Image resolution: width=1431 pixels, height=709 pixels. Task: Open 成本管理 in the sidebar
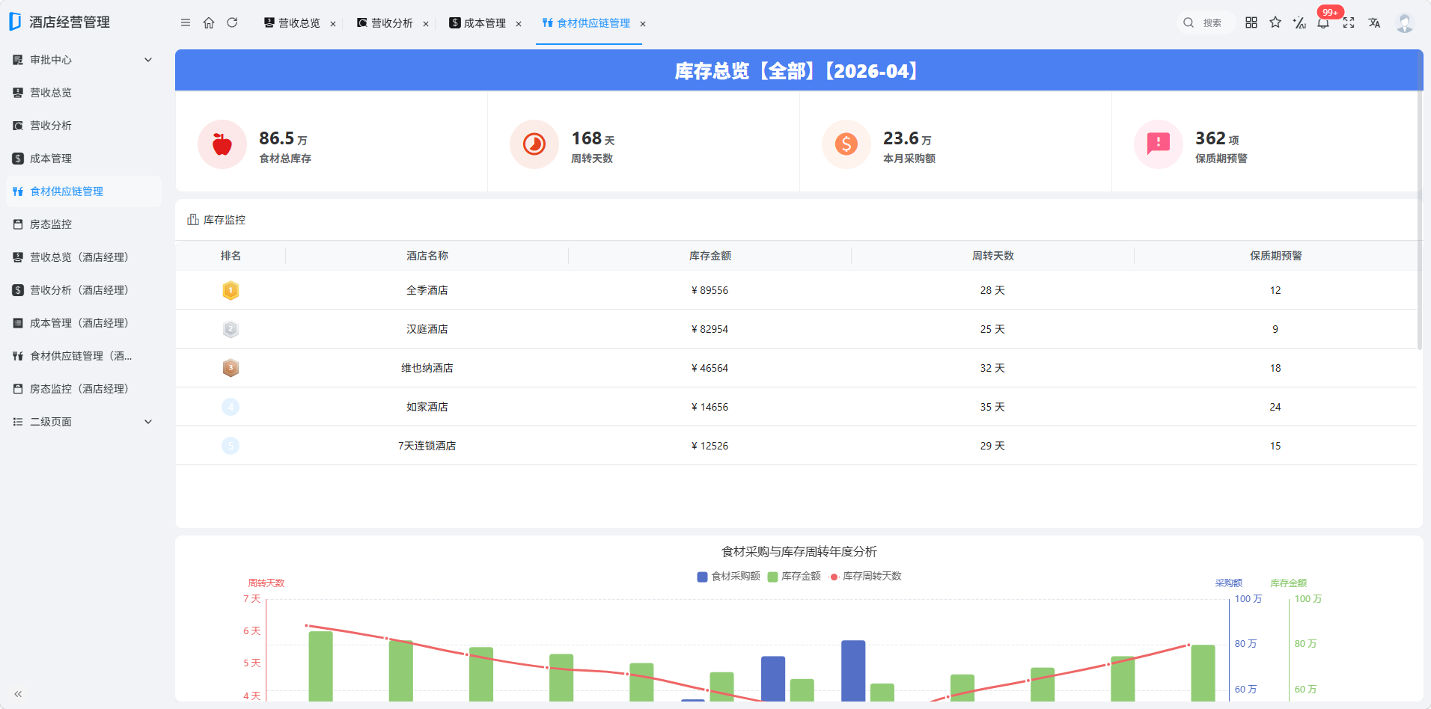click(83, 159)
